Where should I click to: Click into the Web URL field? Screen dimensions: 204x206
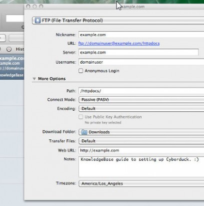pos(141,150)
